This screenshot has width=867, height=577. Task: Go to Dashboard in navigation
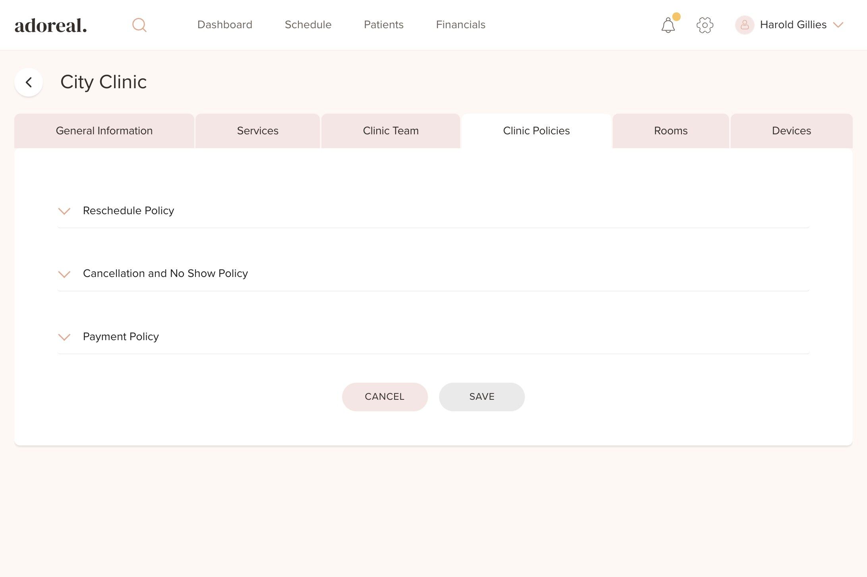224,25
